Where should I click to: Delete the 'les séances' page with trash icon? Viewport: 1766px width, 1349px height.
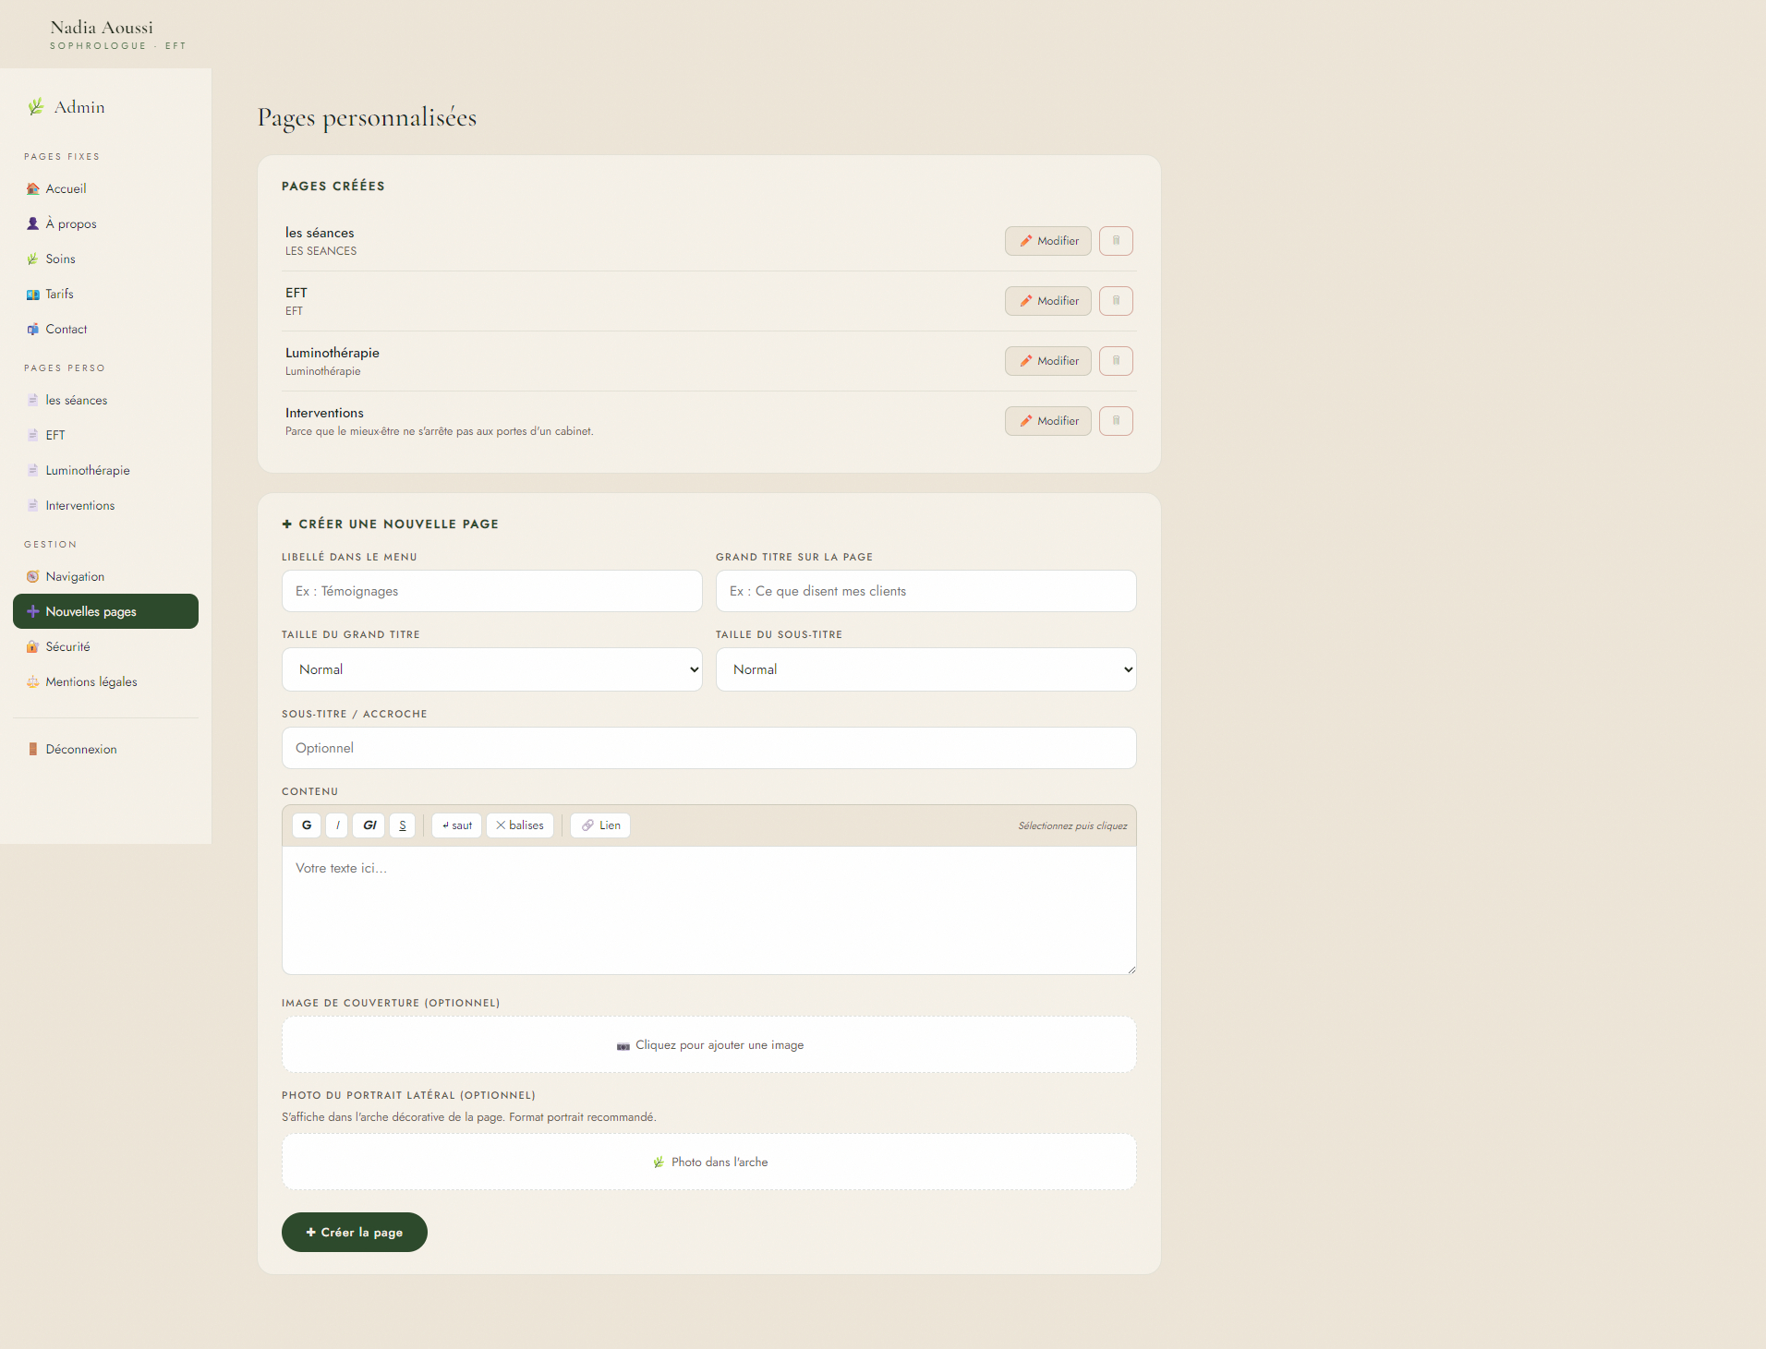1116,241
